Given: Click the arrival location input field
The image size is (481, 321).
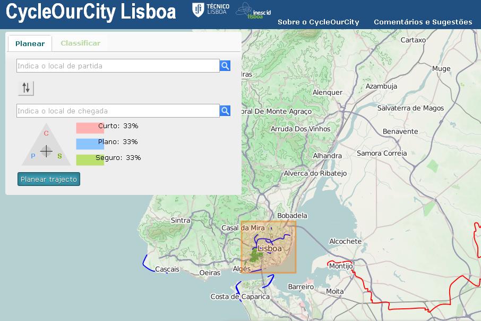Looking at the screenshot, I should (118, 111).
